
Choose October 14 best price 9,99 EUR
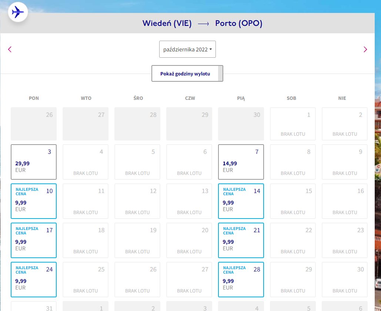click(x=241, y=201)
